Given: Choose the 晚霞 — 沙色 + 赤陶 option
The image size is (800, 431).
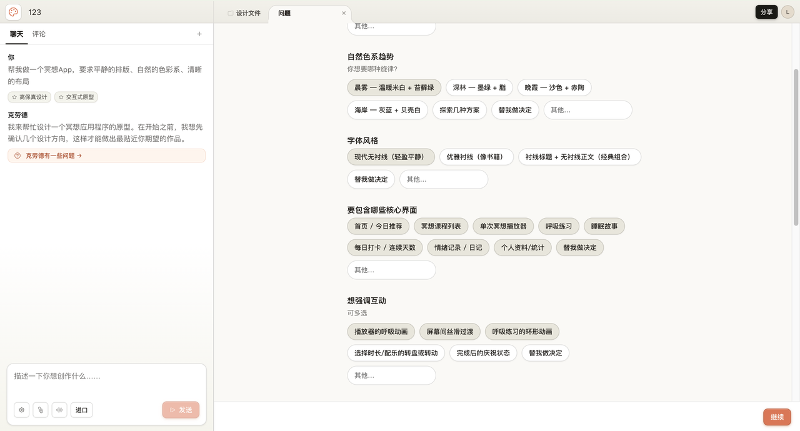Looking at the screenshot, I should [554, 87].
